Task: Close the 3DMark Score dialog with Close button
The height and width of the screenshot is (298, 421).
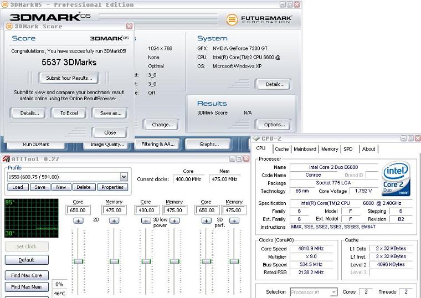Action: pos(109,132)
